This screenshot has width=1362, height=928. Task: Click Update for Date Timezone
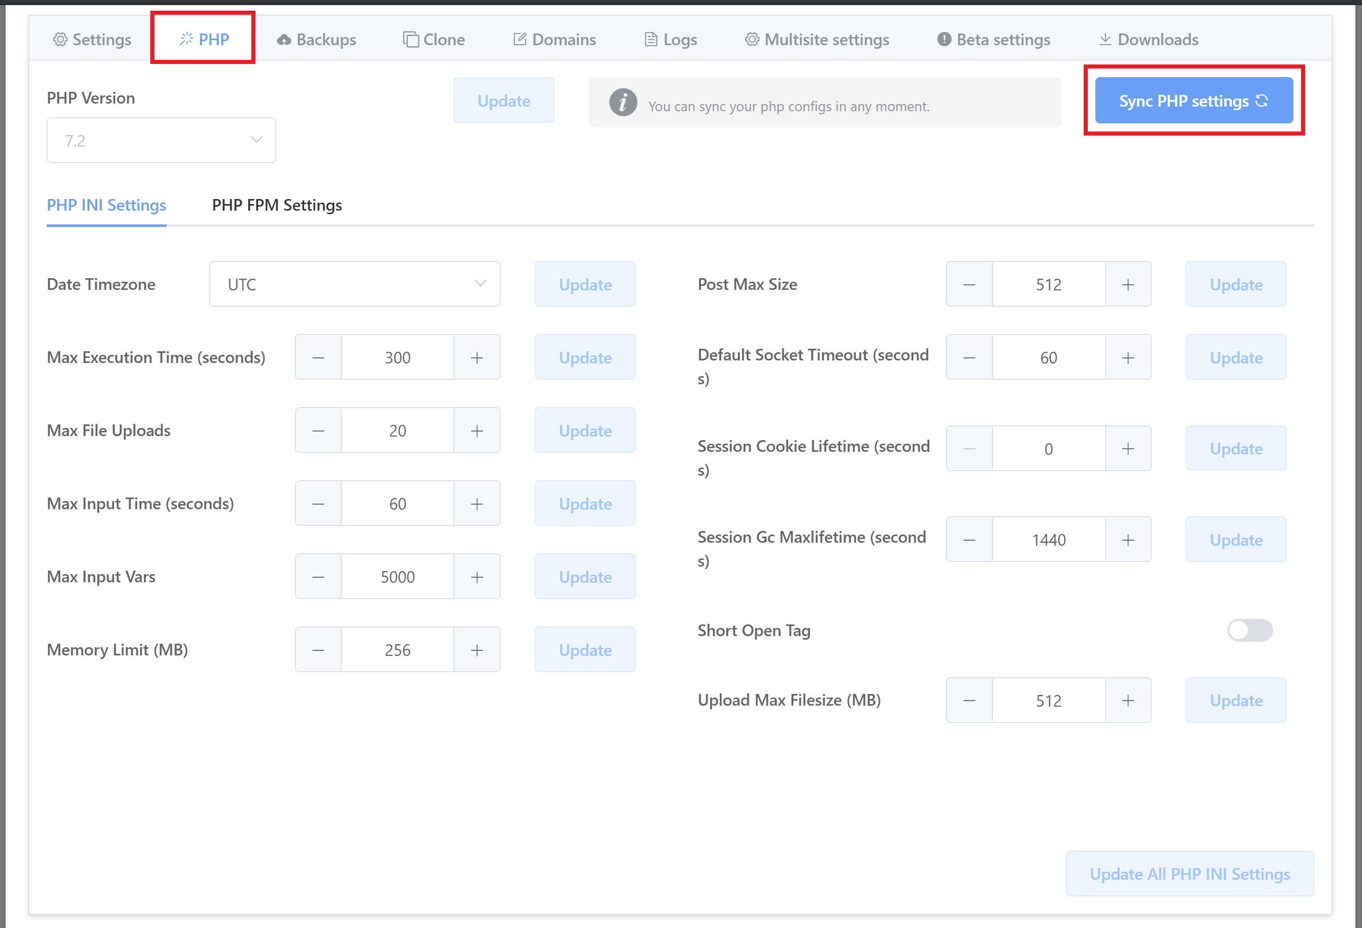[585, 284]
